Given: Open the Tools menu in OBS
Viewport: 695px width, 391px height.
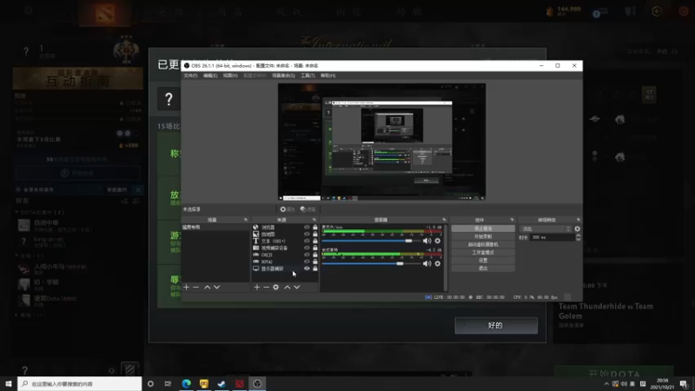Looking at the screenshot, I should tap(308, 76).
